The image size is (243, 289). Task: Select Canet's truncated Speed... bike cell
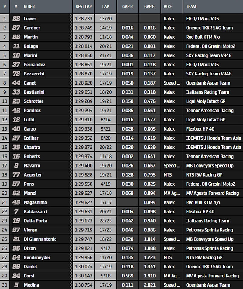click(x=169, y=83)
